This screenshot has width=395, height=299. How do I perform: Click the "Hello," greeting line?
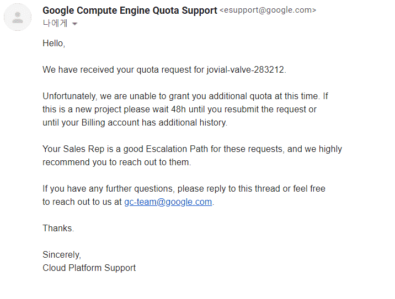[x=54, y=43]
